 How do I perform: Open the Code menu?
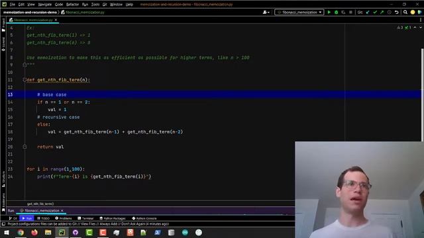point(59,5)
